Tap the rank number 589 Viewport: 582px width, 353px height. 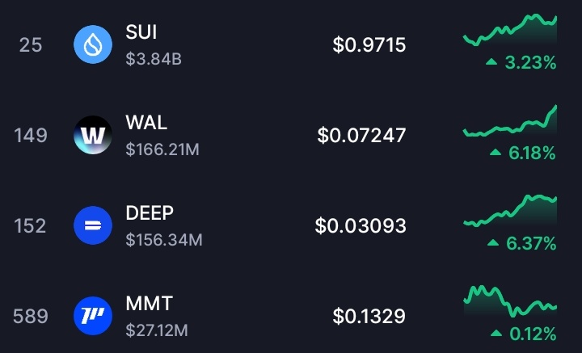(x=31, y=316)
